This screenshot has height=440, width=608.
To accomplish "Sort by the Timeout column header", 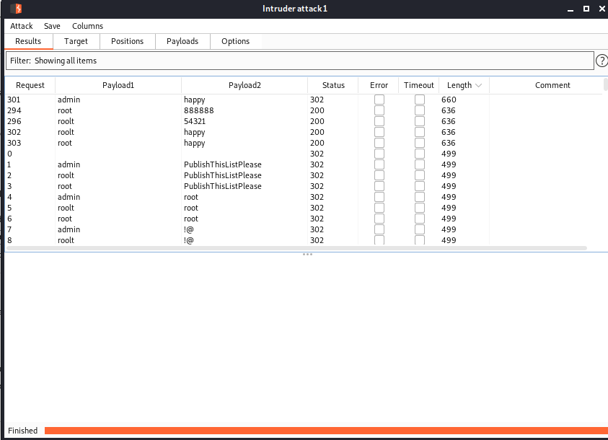I will (419, 85).
